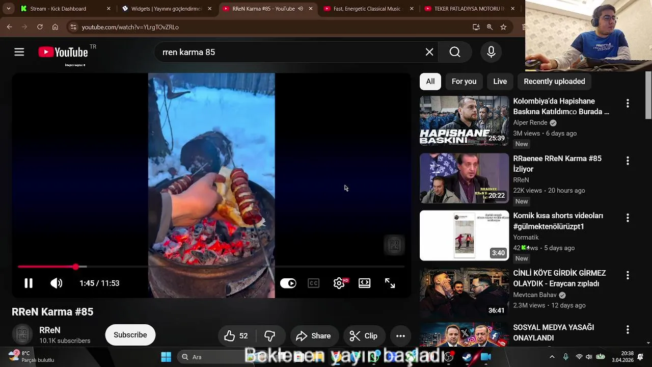Screen dimensions: 652x367
Task: Open the Alper Rende channel link
Action: (x=530, y=123)
